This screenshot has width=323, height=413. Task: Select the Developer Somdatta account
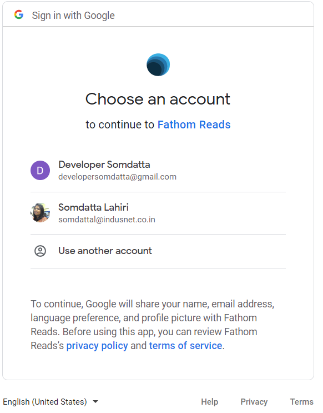158,171
